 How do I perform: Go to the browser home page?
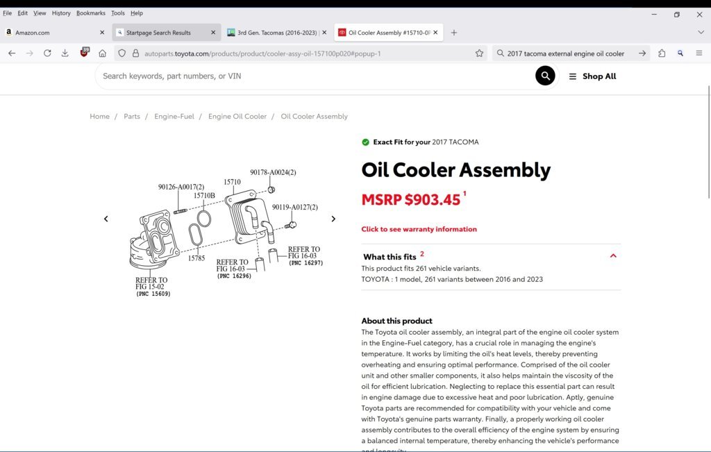pos(103,53)
